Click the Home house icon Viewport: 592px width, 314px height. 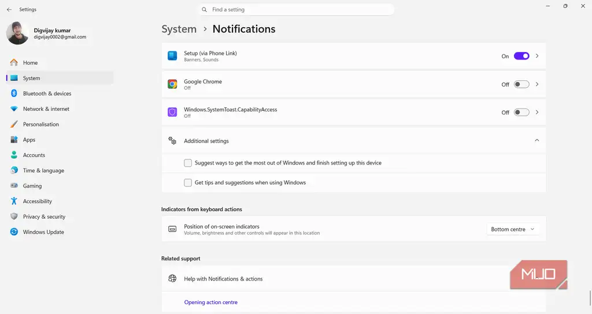(14, 62)
